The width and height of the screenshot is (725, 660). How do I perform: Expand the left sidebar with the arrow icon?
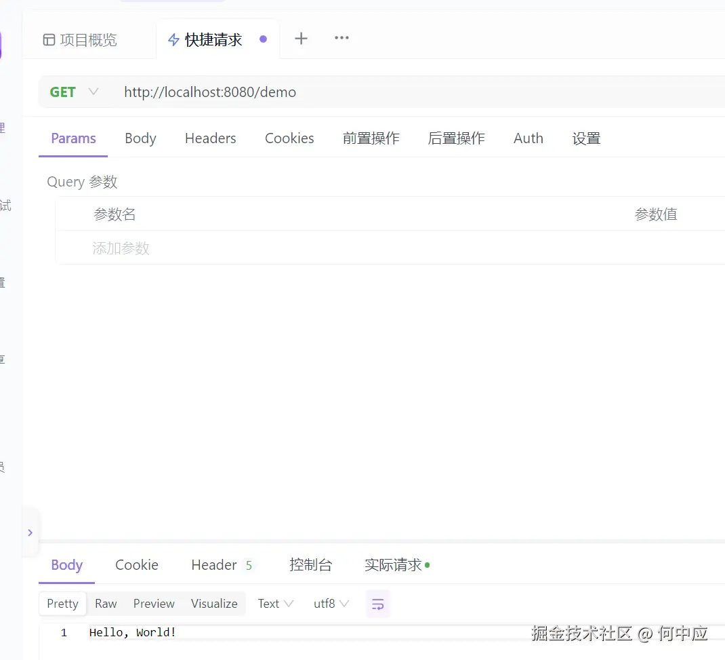pos(30,532)
